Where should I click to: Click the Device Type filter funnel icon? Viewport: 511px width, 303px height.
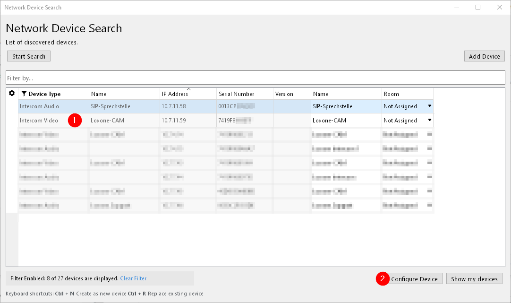pos(24,94)
